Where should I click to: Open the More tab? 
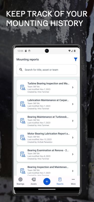pyautogui.click(x=73, y=181)
